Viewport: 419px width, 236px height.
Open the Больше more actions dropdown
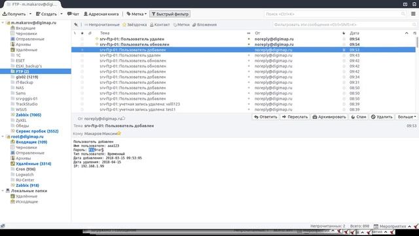(x=407, y=117)
